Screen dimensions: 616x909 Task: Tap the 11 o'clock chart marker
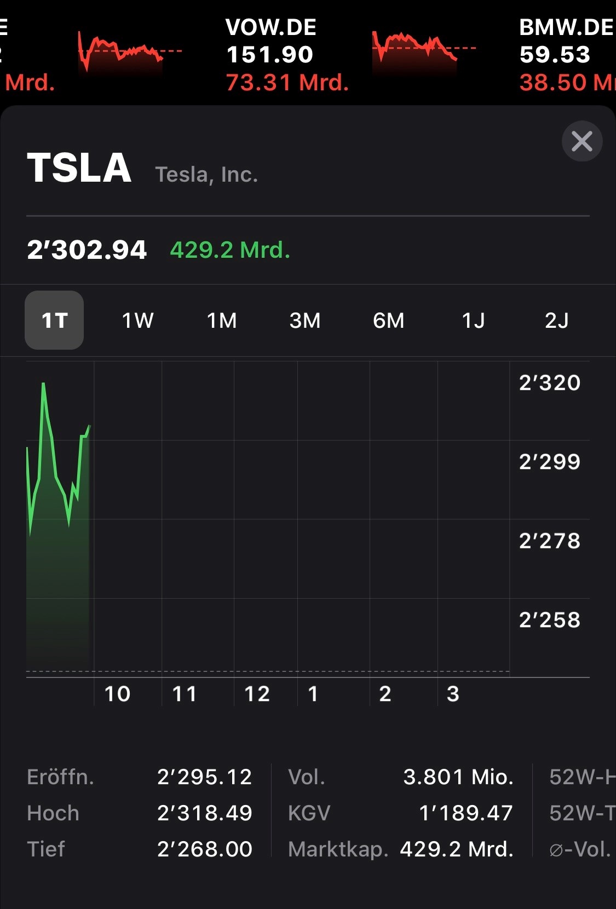(184, 694)
